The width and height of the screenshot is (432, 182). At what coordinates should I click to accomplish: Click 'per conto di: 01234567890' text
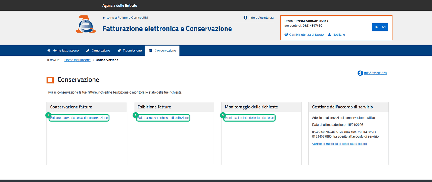(x=303, y=26)
